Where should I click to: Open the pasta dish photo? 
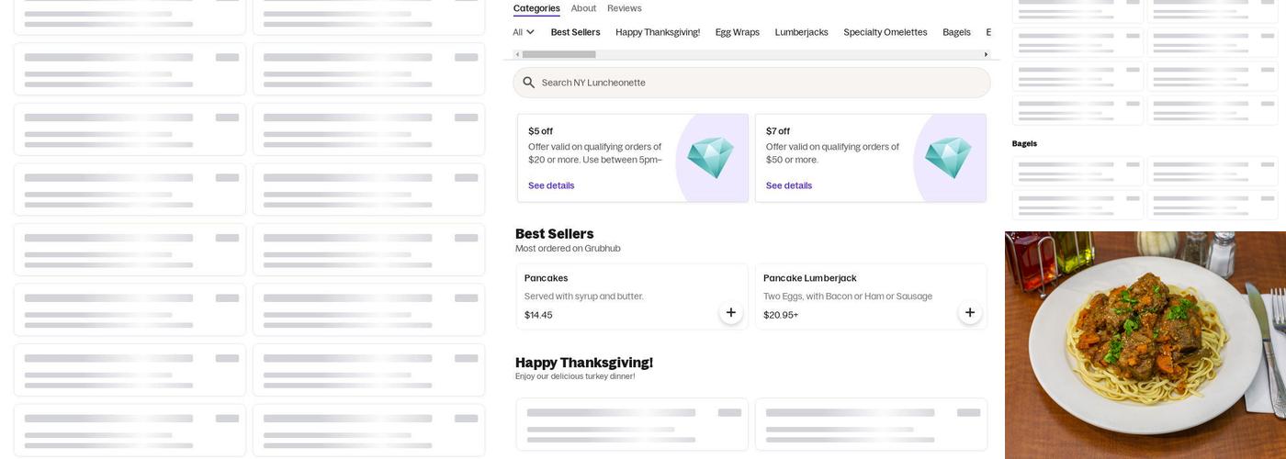(1145, 345)
